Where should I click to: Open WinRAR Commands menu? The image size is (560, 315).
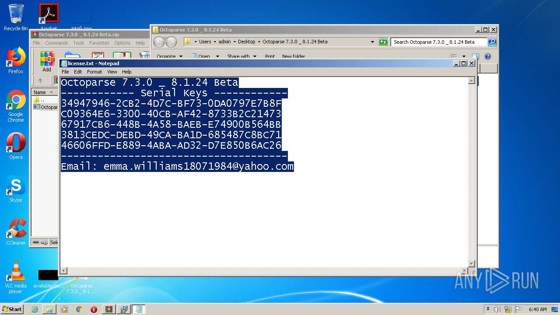pos(56,43)
